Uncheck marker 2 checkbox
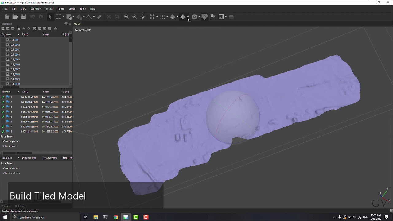 click(x=3, y=102)
